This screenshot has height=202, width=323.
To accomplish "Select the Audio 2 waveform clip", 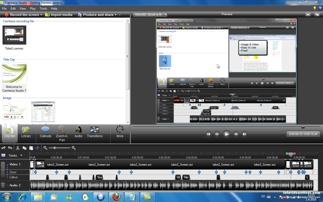I will point(172,185).
